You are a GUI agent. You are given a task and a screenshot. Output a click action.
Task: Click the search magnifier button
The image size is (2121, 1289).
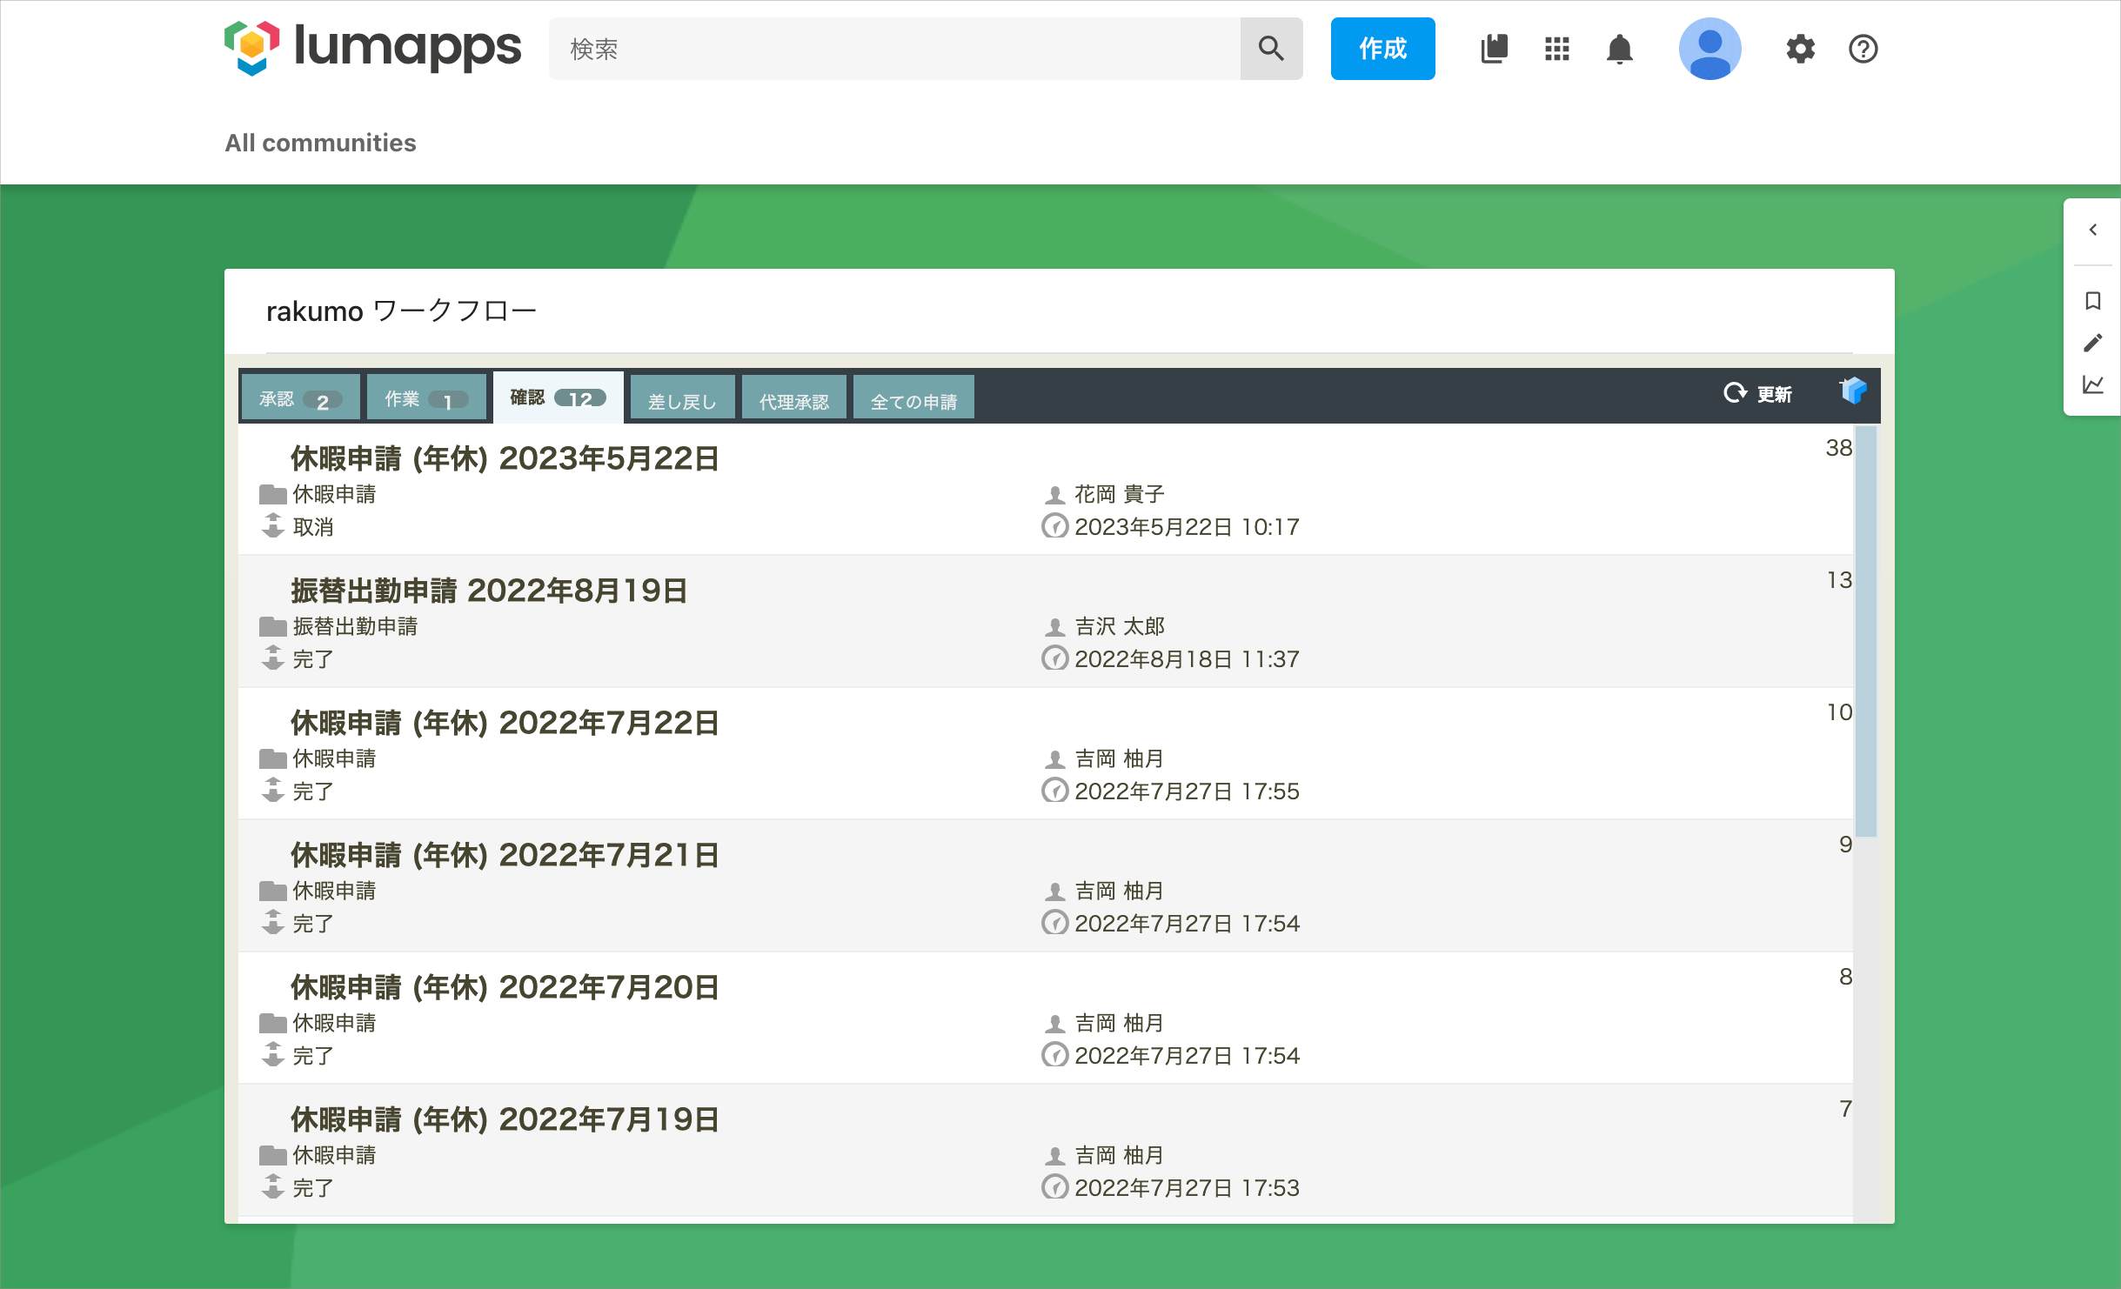[x=1271, y=49]
